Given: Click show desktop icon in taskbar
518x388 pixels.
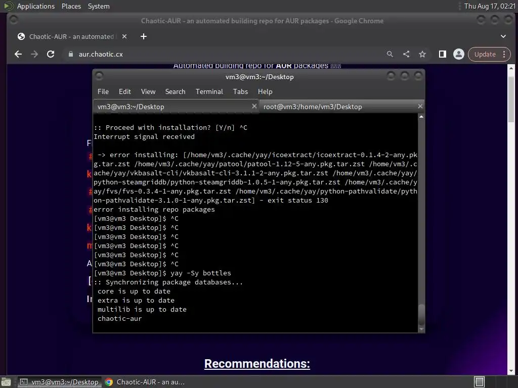Looking at the screenshot, I should 6,382.
